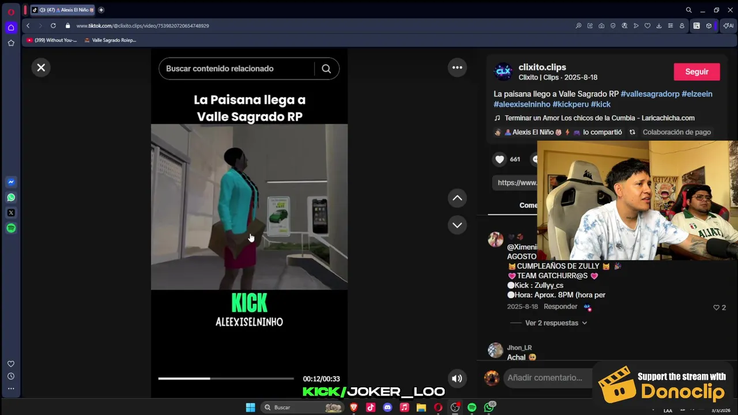Open hashtag #elzeein
This screenshot has width=738, height=415.
pos(697,94)
